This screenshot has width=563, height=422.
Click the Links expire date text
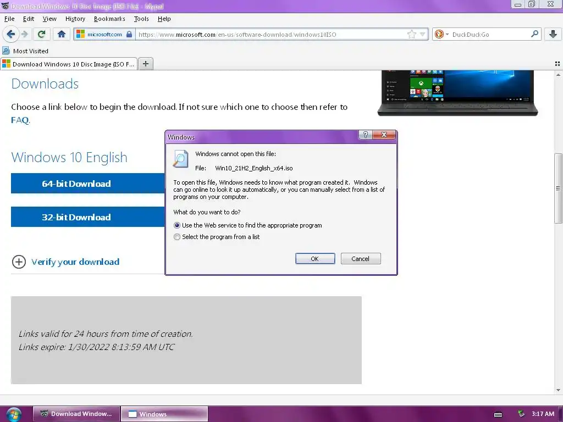click(96, 347)
